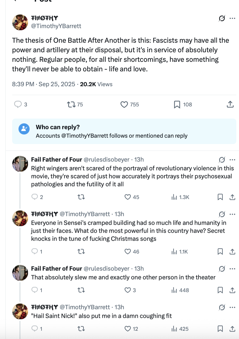Like the "Hail Saint Nick!" reply
This screenshot has width=239, height=339.
click(128, 329)
